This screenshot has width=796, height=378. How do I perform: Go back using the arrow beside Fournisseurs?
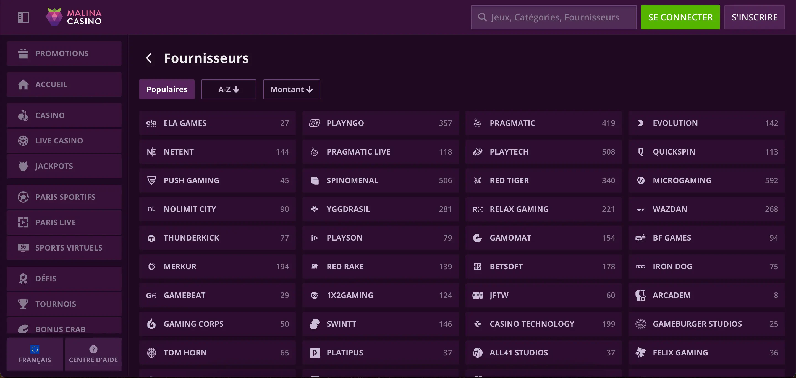point(149,58)
